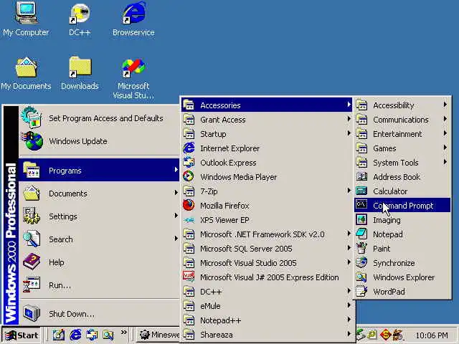The width and height of the screenshot is (459, 344).
Task: Click the Shut Down monitor icon
Action: (32, 313)
